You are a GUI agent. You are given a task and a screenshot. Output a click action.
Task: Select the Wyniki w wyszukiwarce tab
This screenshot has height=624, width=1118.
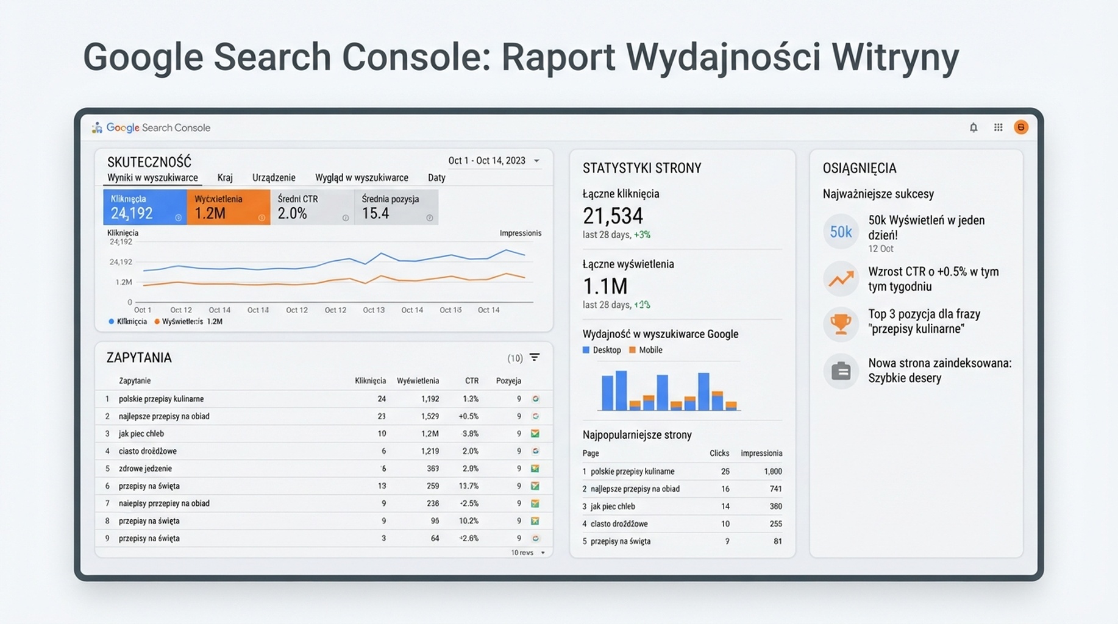click(x=152, y=178)
